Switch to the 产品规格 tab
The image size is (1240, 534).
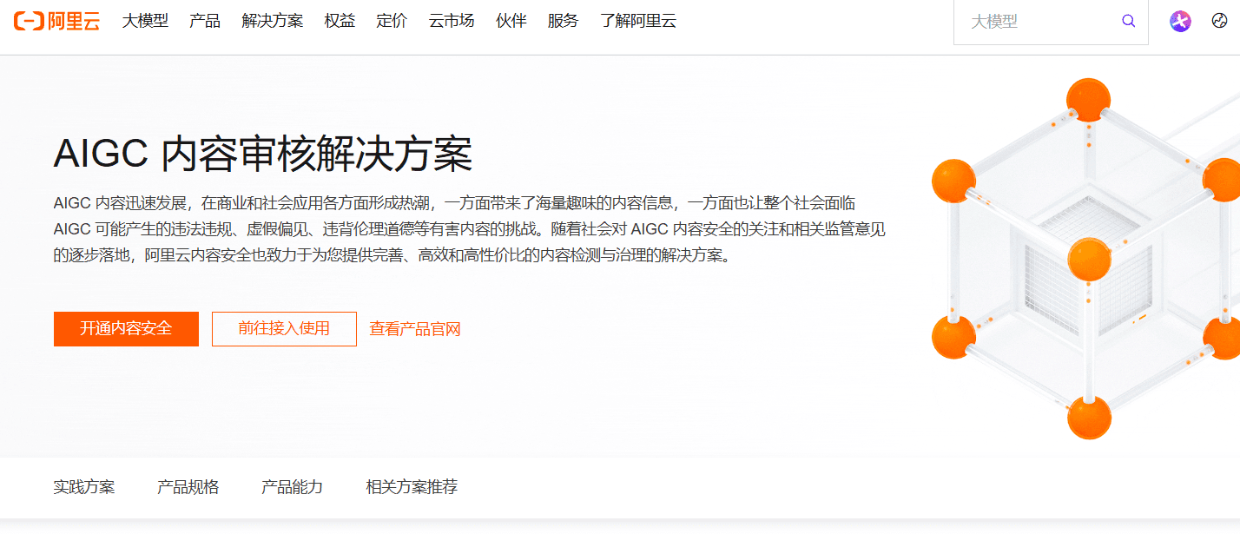[188, 487]
